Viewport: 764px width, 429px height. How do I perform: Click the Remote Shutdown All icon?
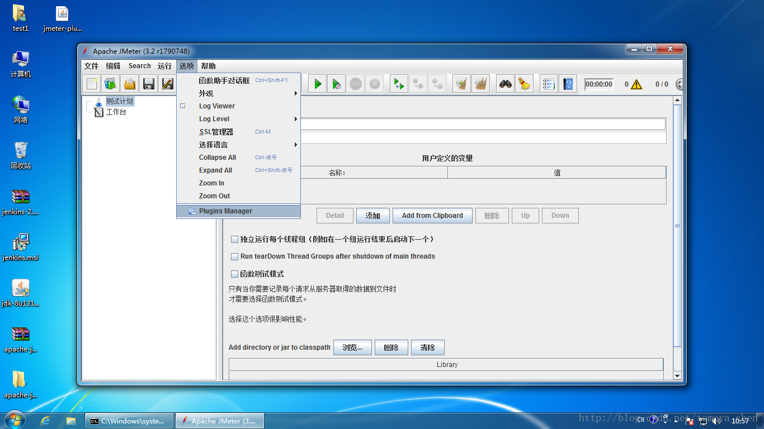point(437,84)
